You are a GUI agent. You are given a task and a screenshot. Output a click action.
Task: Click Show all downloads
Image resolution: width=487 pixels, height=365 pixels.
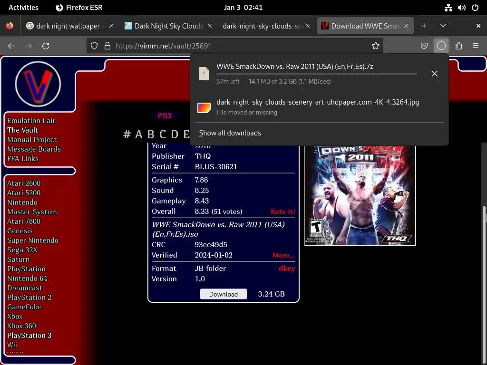click(230, 133)
